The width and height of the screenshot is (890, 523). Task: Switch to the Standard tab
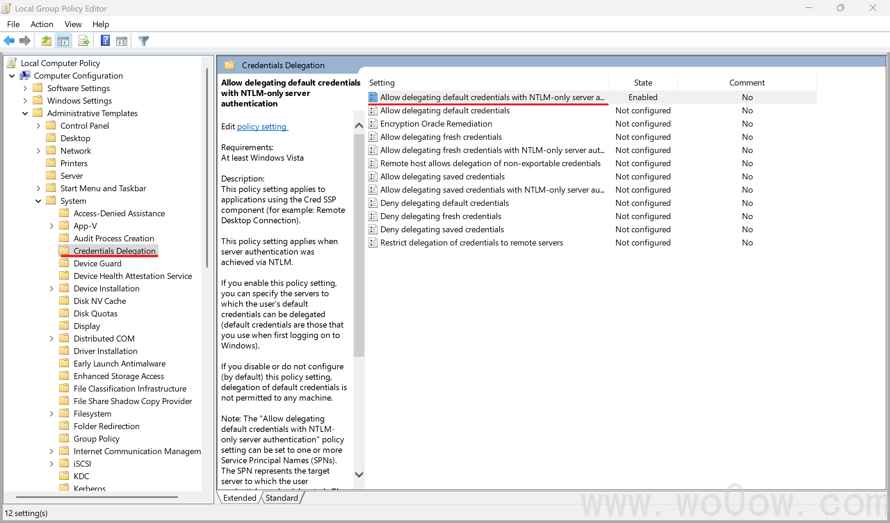coord(282,498)
